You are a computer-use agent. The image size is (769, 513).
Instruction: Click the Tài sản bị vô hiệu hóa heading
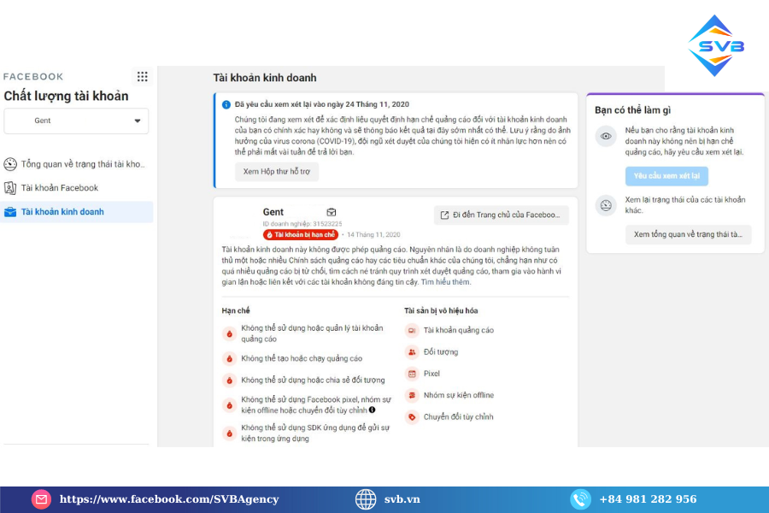pos(441,310)
